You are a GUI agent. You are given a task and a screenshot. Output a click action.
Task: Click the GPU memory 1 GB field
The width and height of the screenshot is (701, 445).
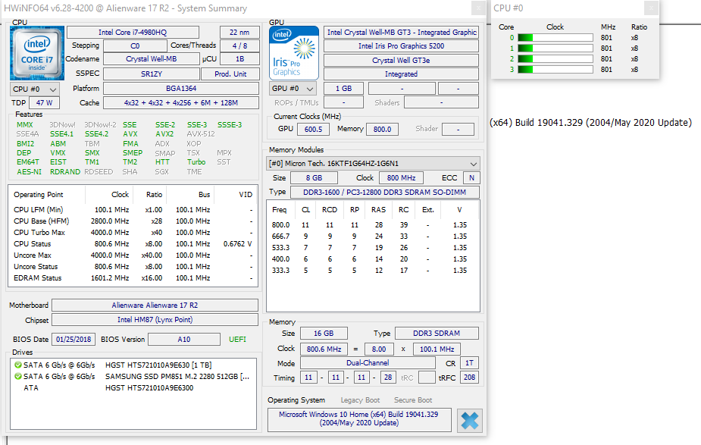343,89
